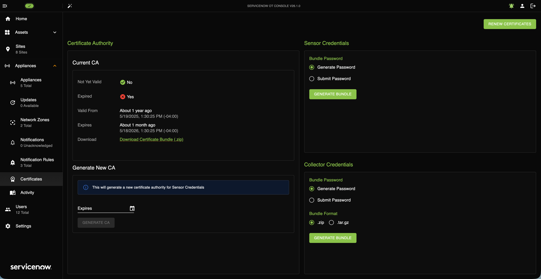
Task: Click Certificate Authority heading
Action: (x=90, y=43)
